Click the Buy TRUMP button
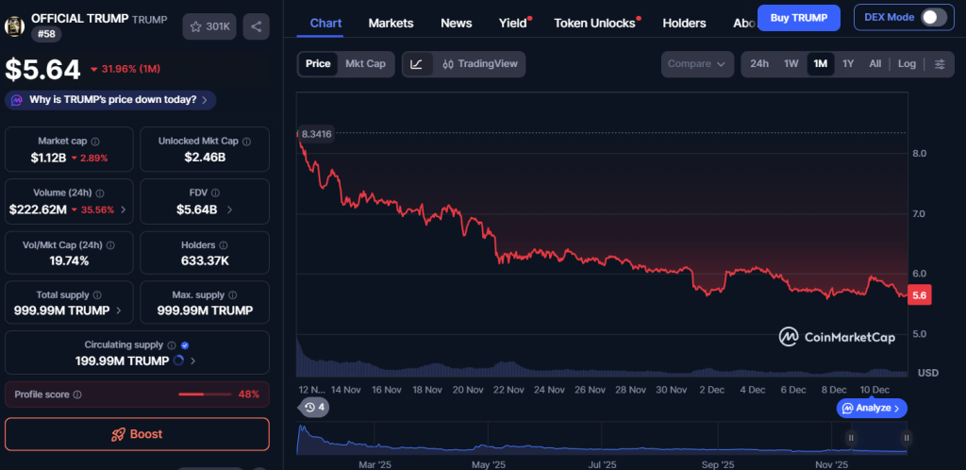This screenshot has height=470, width=966. click(x=799, y=17)
